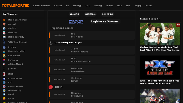
Task: Click the Manchester United crest icon
Action: 4,20
